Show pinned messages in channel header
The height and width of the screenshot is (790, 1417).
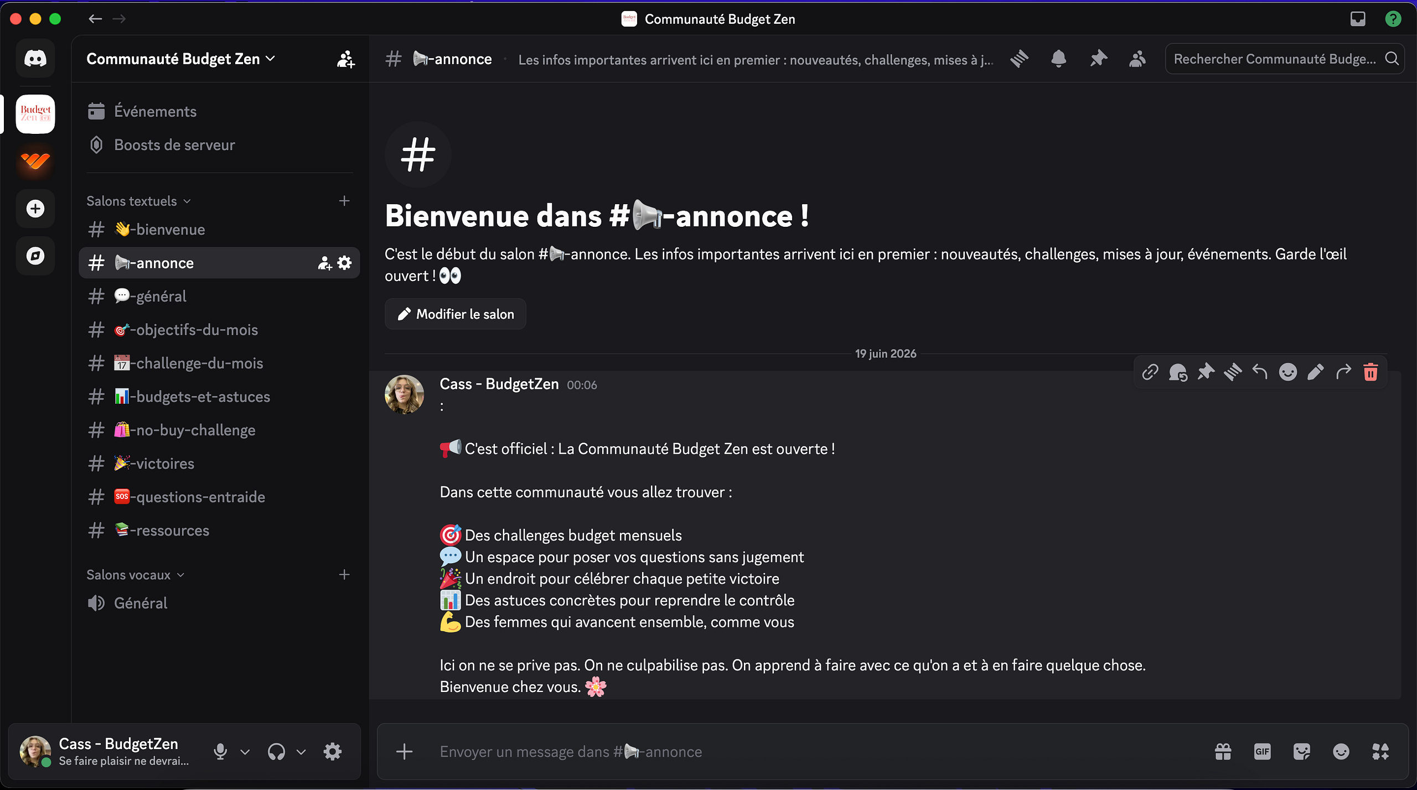[1098, 59]
